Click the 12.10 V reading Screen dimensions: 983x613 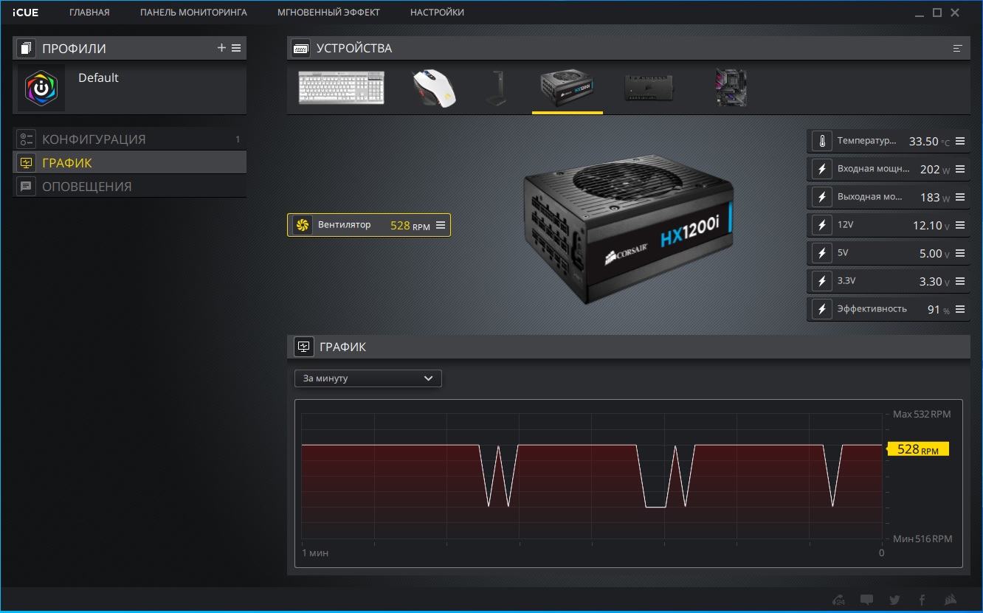click(x=931, y=226)
